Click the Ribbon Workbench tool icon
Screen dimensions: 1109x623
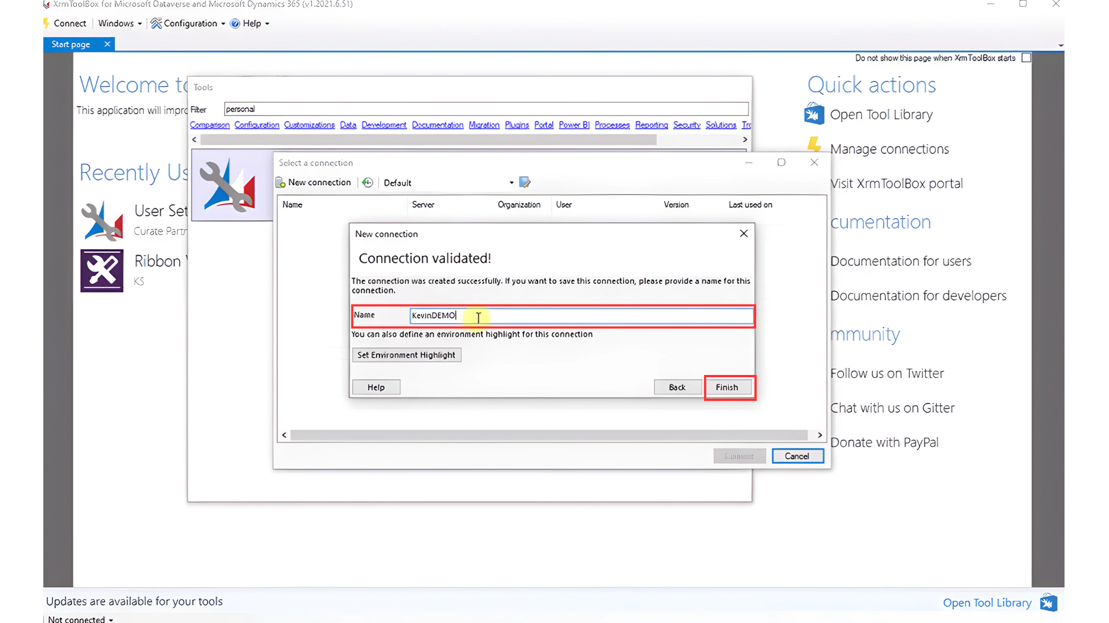(102, 271)
